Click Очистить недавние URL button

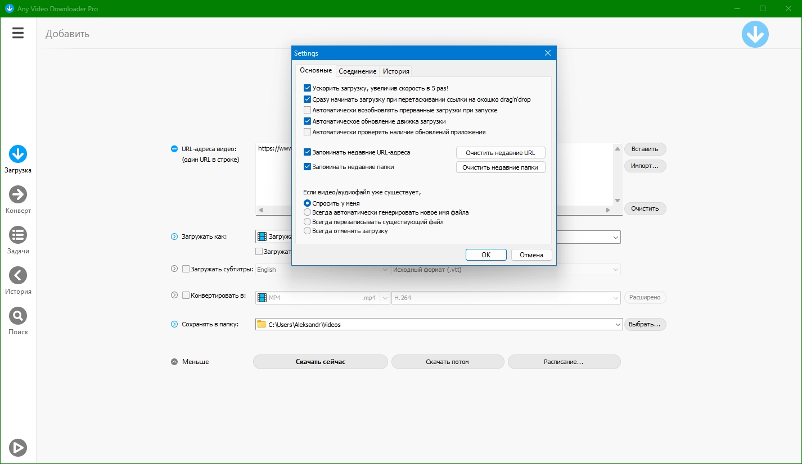pos(501,153)
